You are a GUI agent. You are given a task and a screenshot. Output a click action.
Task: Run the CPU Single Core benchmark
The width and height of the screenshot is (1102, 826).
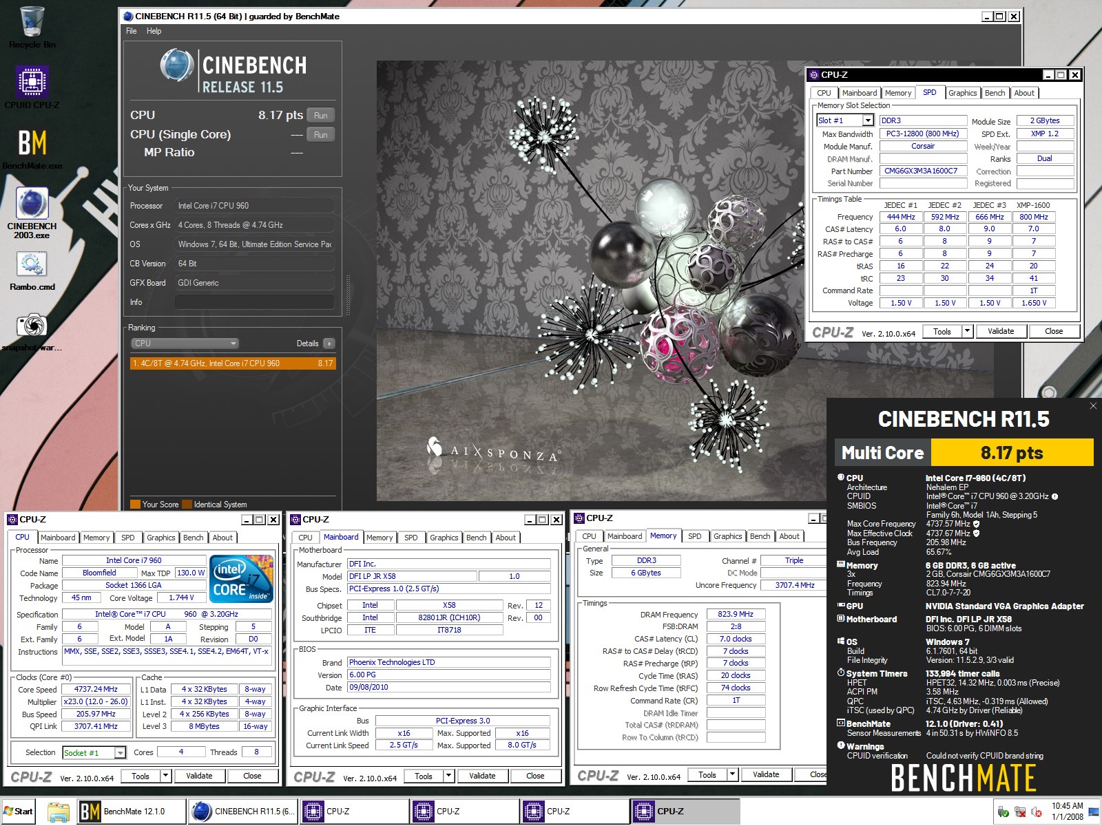click(x=321, y=135)
